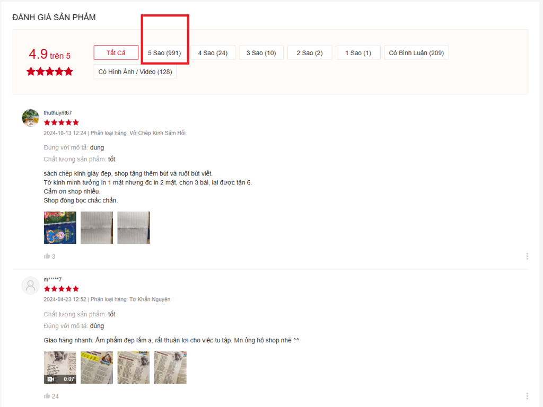Click username 'm*****7'
543x407 pixels.
click(x=52, y=279)
